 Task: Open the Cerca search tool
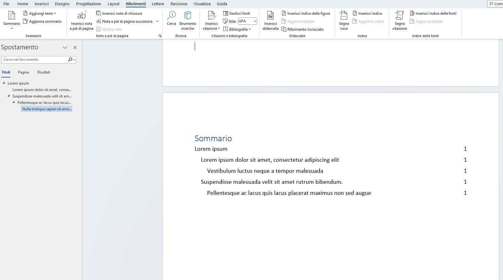point(171,19)
